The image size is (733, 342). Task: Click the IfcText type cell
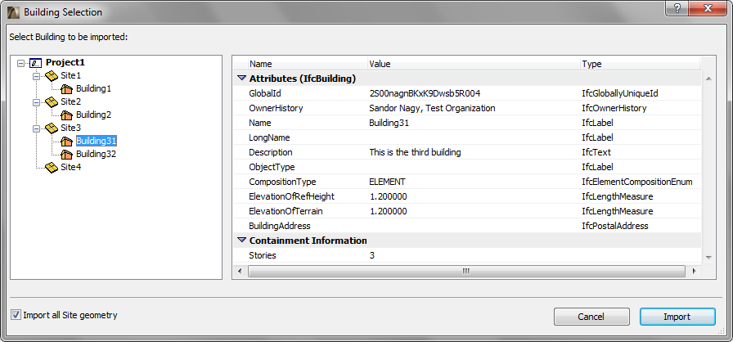click(596, 152)
